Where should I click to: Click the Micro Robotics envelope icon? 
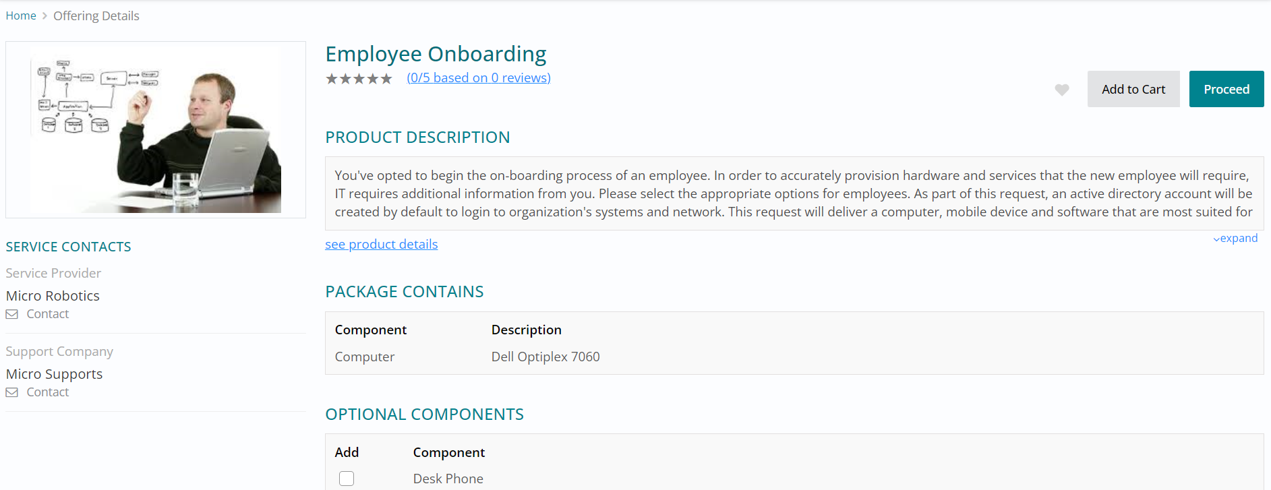12,314
